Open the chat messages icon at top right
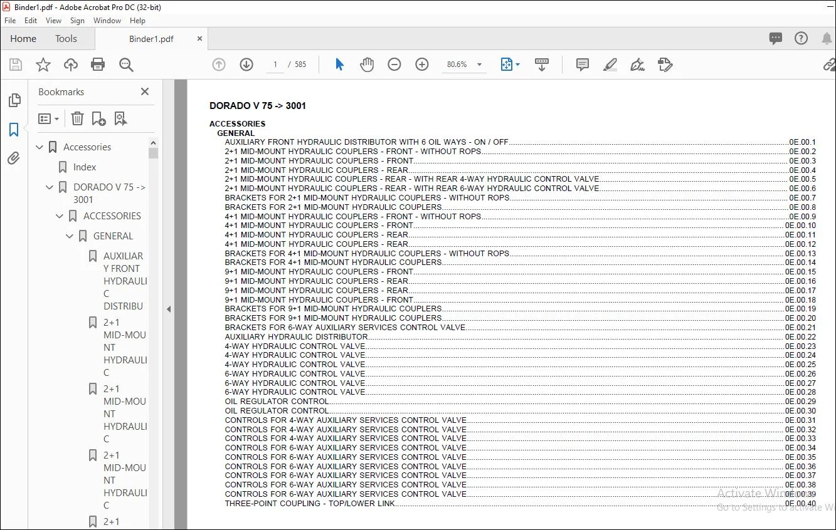The height and width of the screenshot is (530, 836). coord(776,38)
